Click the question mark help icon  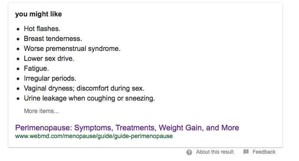tap(189, 152)
